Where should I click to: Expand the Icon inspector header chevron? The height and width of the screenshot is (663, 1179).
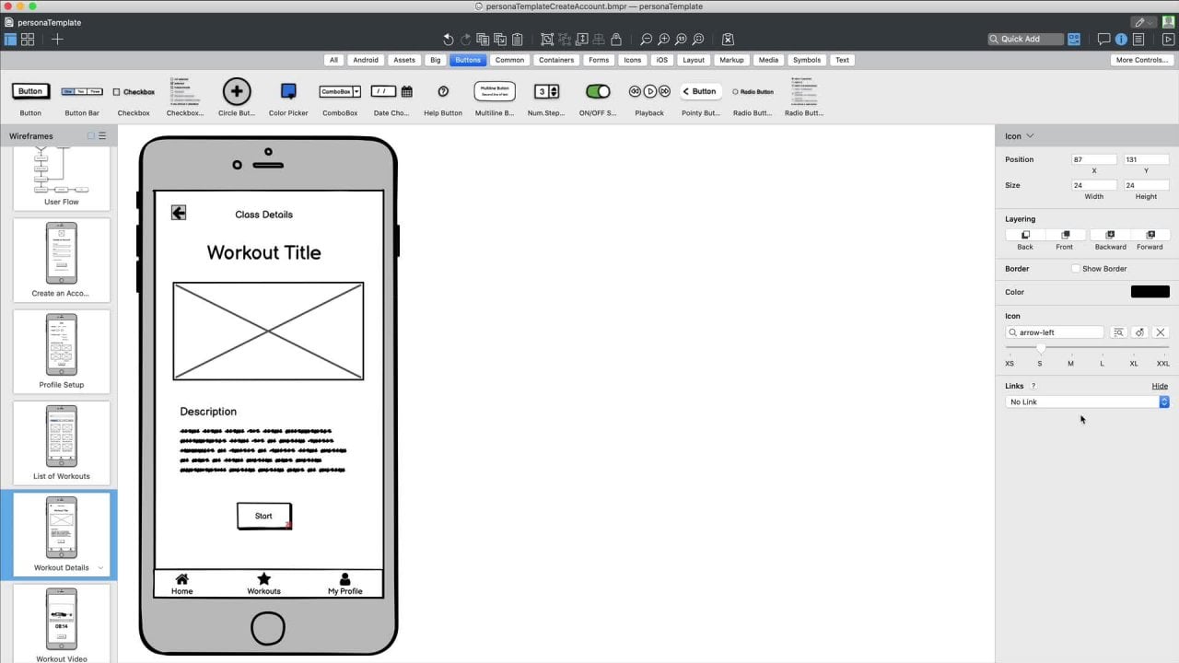pyautogui.click(x=1030, y=136)
